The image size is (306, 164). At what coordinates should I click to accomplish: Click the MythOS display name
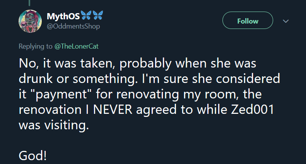(63, 16)
